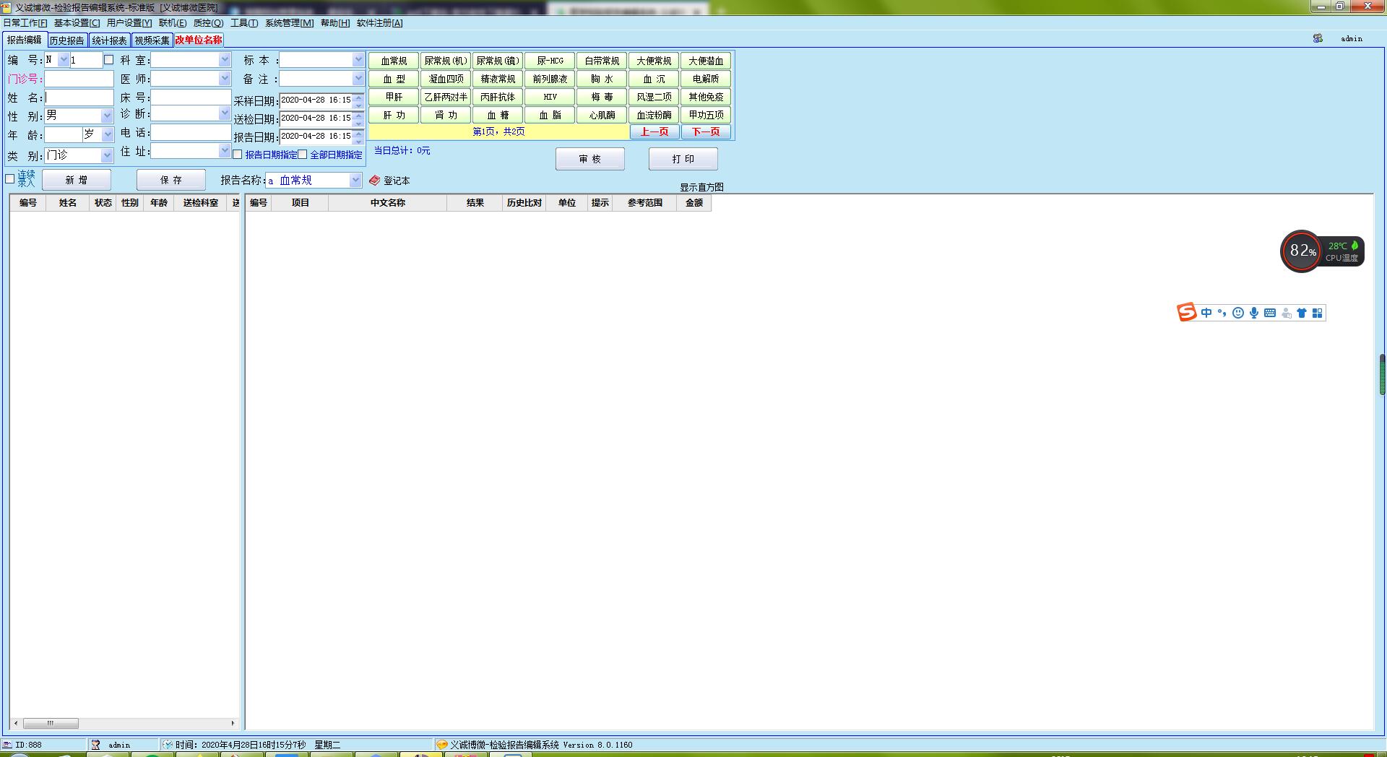This screenshot has width=1387, height=757.
Task: Increase the 采样日期 stepper up arrow
Action: [358, 96]
